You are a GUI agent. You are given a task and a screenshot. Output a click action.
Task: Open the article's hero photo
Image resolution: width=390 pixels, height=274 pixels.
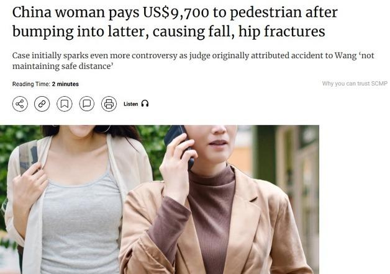(160, 200)
